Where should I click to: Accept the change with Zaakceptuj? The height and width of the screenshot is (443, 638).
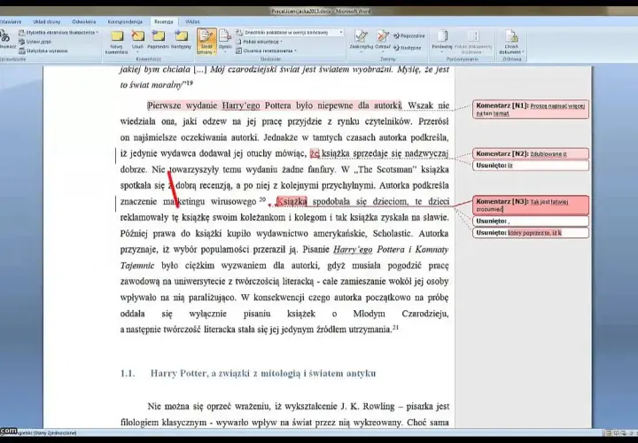tap(361, 40)
